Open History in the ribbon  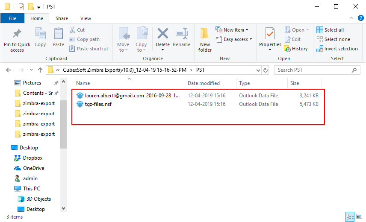(296, 49)
